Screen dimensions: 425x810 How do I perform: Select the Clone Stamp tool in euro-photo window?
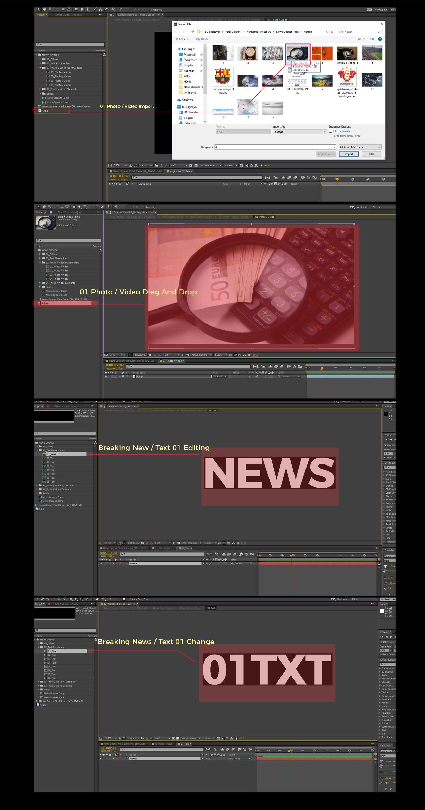[97, 207]
